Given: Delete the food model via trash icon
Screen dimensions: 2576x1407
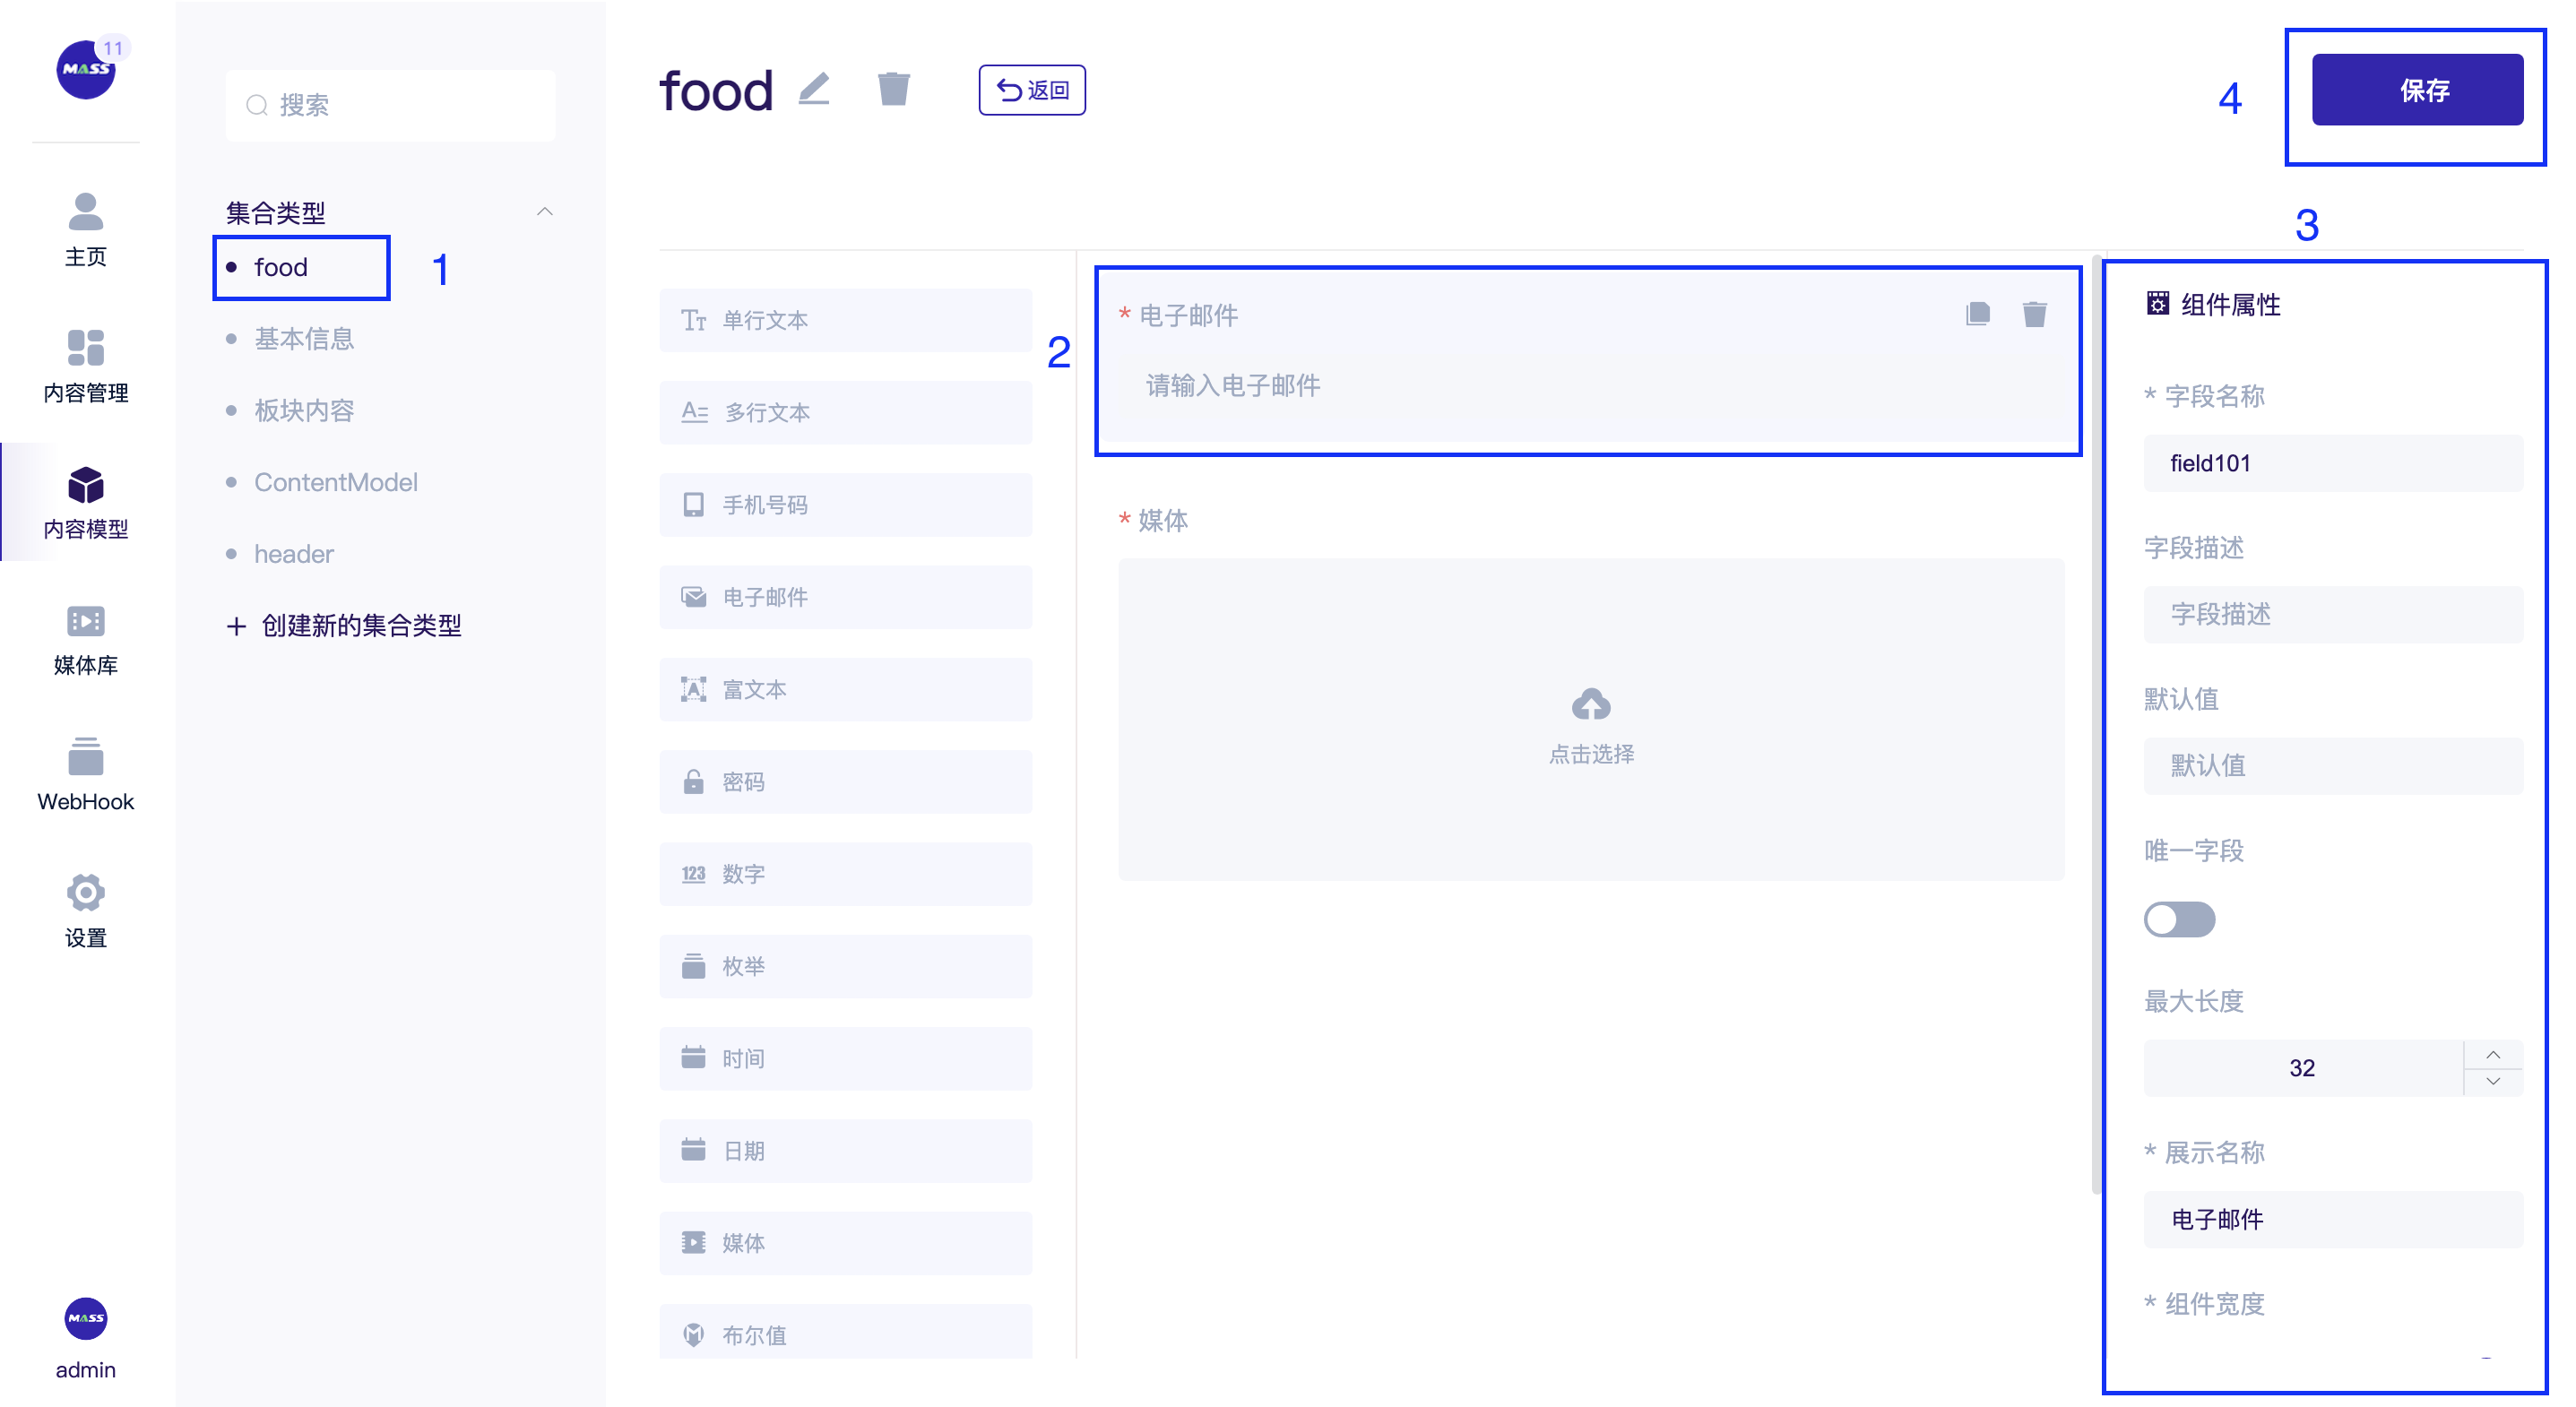Looking at the screenshot, I should (x=893, y=89).
